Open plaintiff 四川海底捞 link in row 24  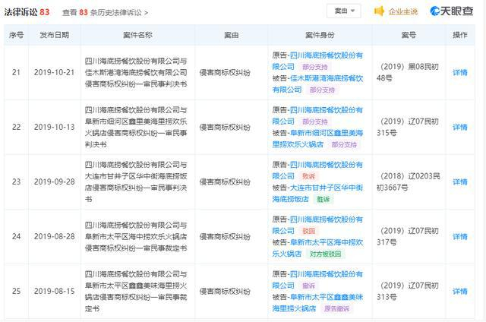coord(317,225)
